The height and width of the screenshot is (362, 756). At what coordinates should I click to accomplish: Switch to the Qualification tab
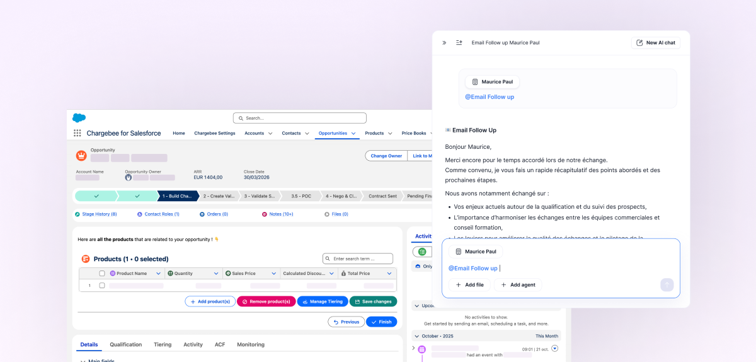(126, 344)
